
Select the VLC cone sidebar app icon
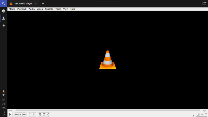coord(4,18)
